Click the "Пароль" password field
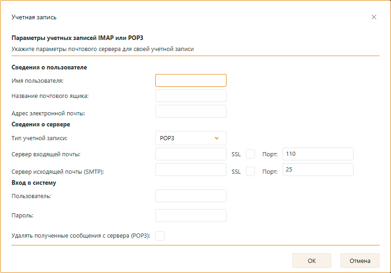Screen dimensions: 391x273 click(x=191, y=215)
